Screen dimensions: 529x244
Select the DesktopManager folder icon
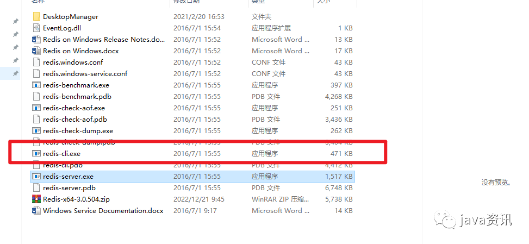pyautogui.click(x=36, y=16)
